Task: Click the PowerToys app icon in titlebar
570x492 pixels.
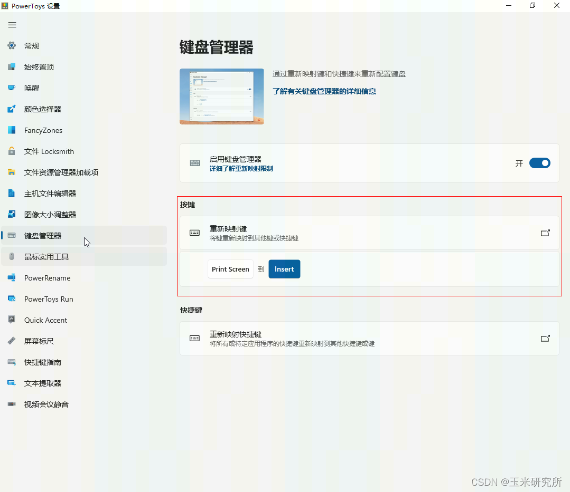Action: [5, 6]
